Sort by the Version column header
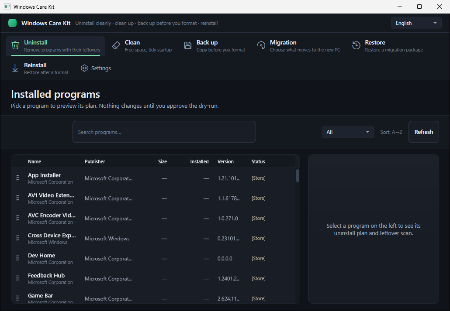450x311 pixels. tap(225, 161)
